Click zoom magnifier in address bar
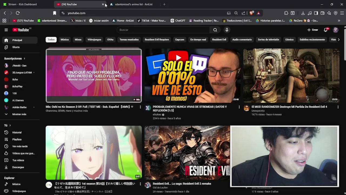 236,13
